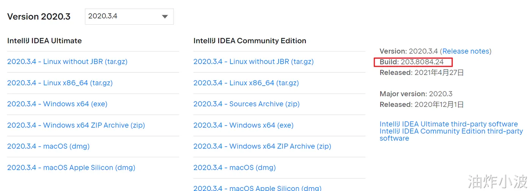Download Community Windows x64 exe
Image resolution: width=530 pixels, height=191 pixels.
click(243, 125)
